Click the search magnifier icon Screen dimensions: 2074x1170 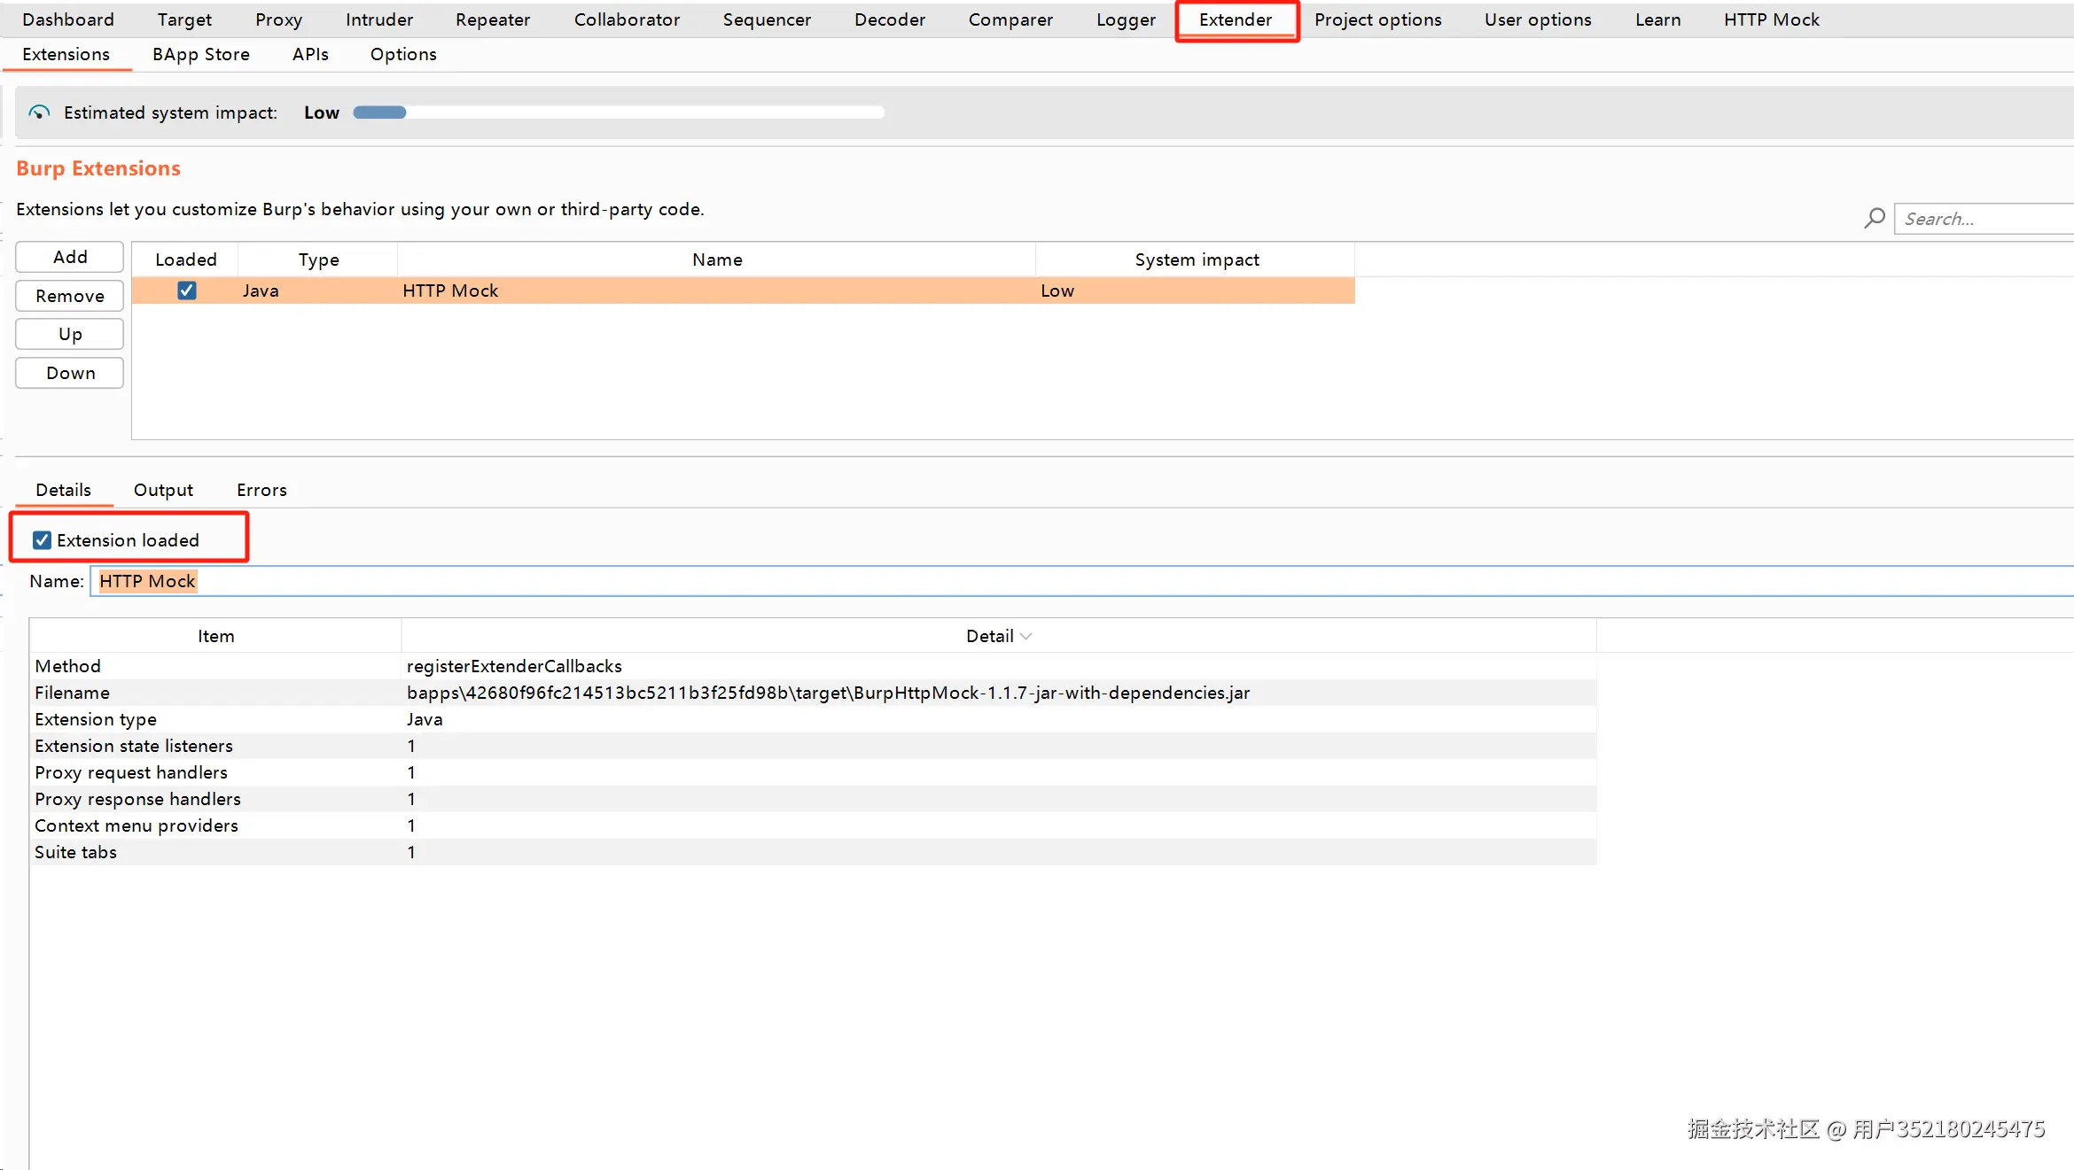(1874, 218)
